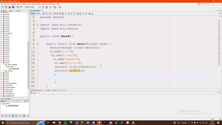222x125 pixels.
Task: Click the Comment selection editor icon
Action: (89, 14)
